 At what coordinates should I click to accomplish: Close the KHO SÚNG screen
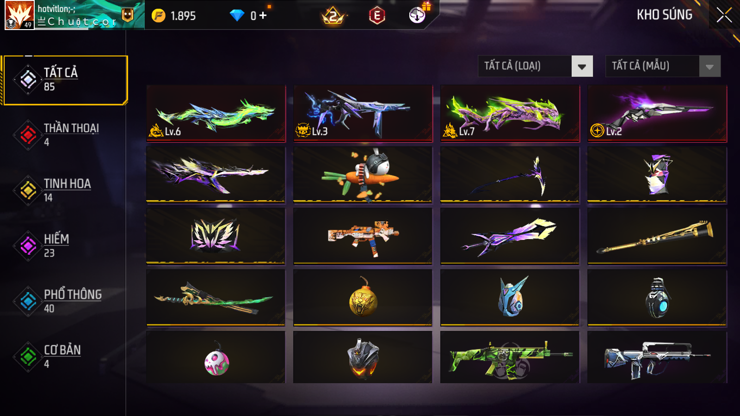click(x=724, y=15)
